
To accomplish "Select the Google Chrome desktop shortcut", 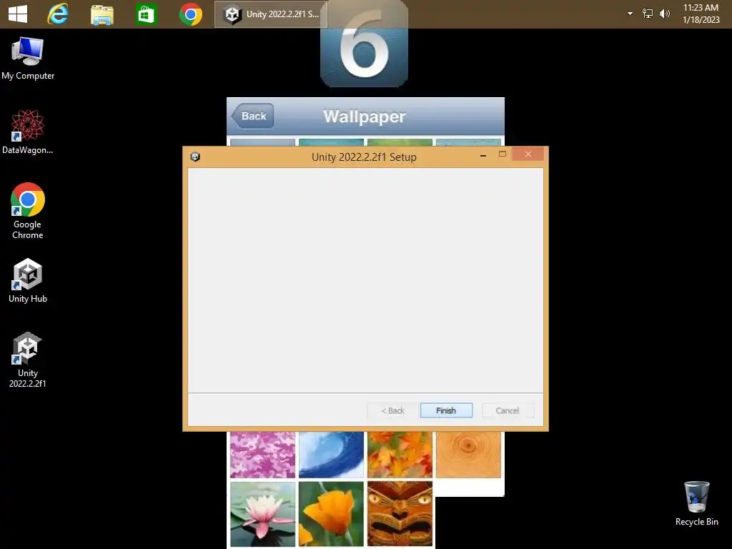I will coord(28,211).
